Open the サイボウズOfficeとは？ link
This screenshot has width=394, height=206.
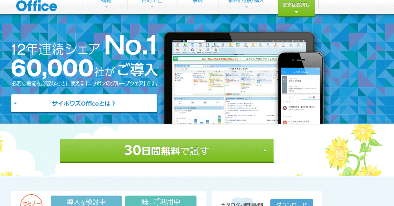(x=84, y=103)
